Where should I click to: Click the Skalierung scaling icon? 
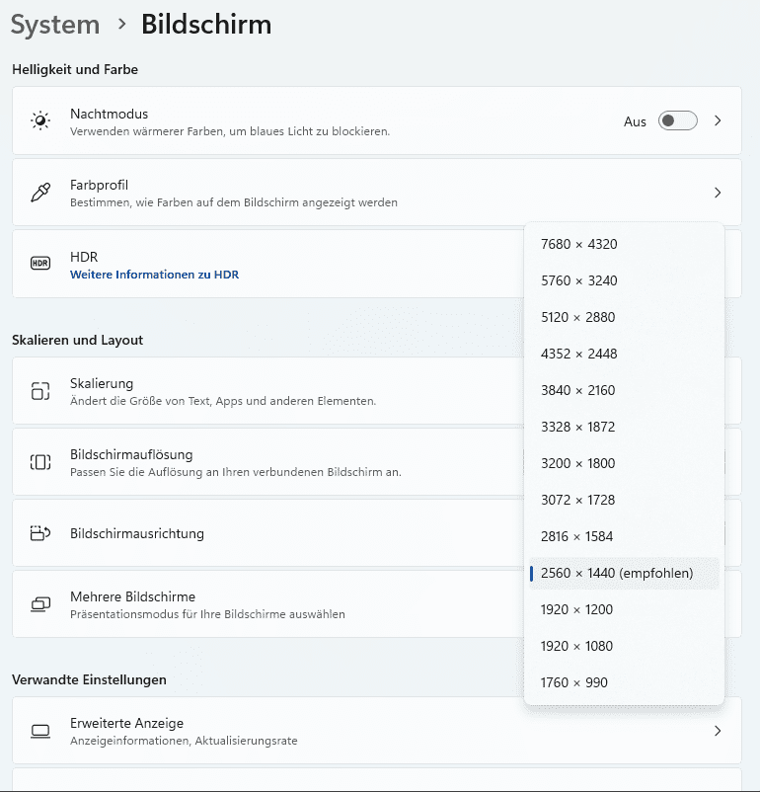[x=40, y=391]
